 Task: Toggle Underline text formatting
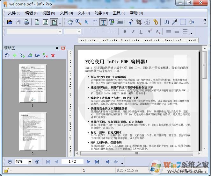coord(141,32)
